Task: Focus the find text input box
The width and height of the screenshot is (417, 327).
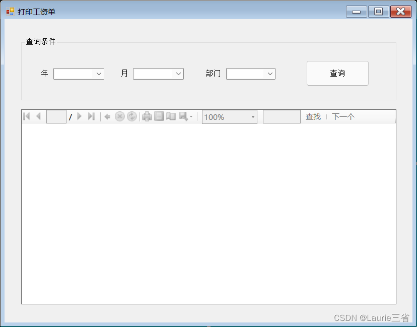Action: tap(282, 116)
